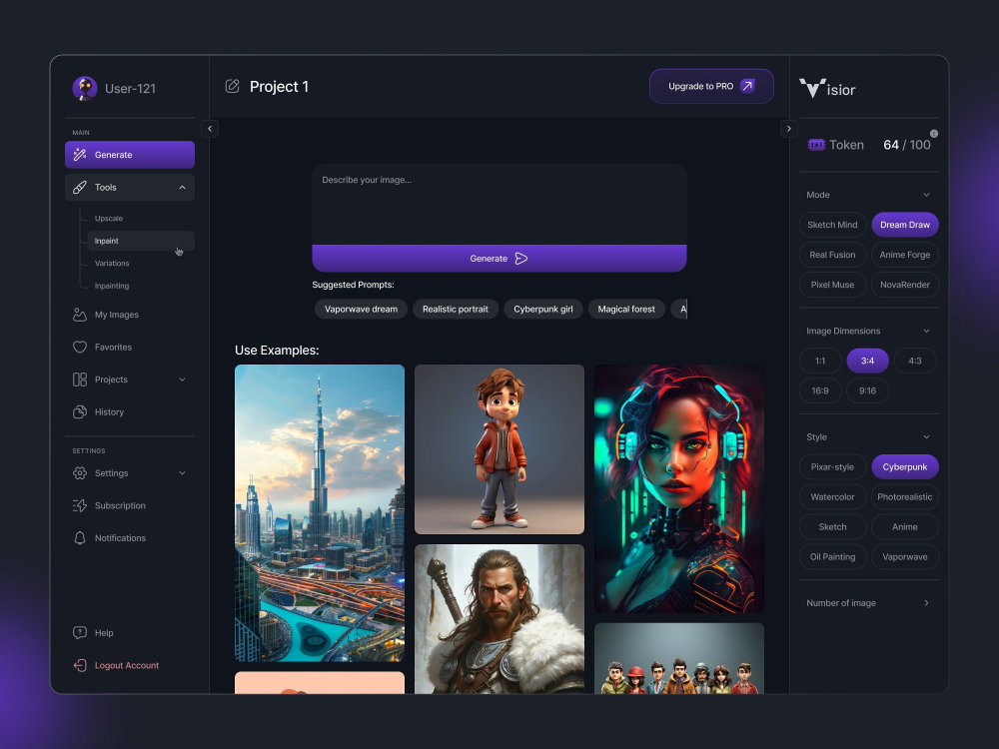This screenshot has width=999, height=749.
Task: Click the Generate wand icon in sidebar
Action: point(80,155)
